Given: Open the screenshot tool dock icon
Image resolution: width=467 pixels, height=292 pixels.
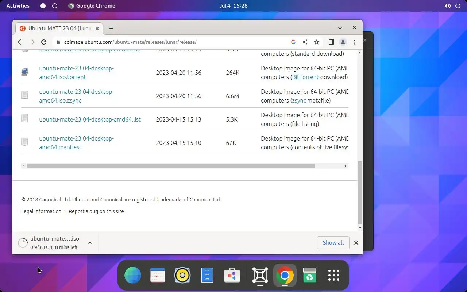Looking at the screenshot, I should tap(260, 275).
